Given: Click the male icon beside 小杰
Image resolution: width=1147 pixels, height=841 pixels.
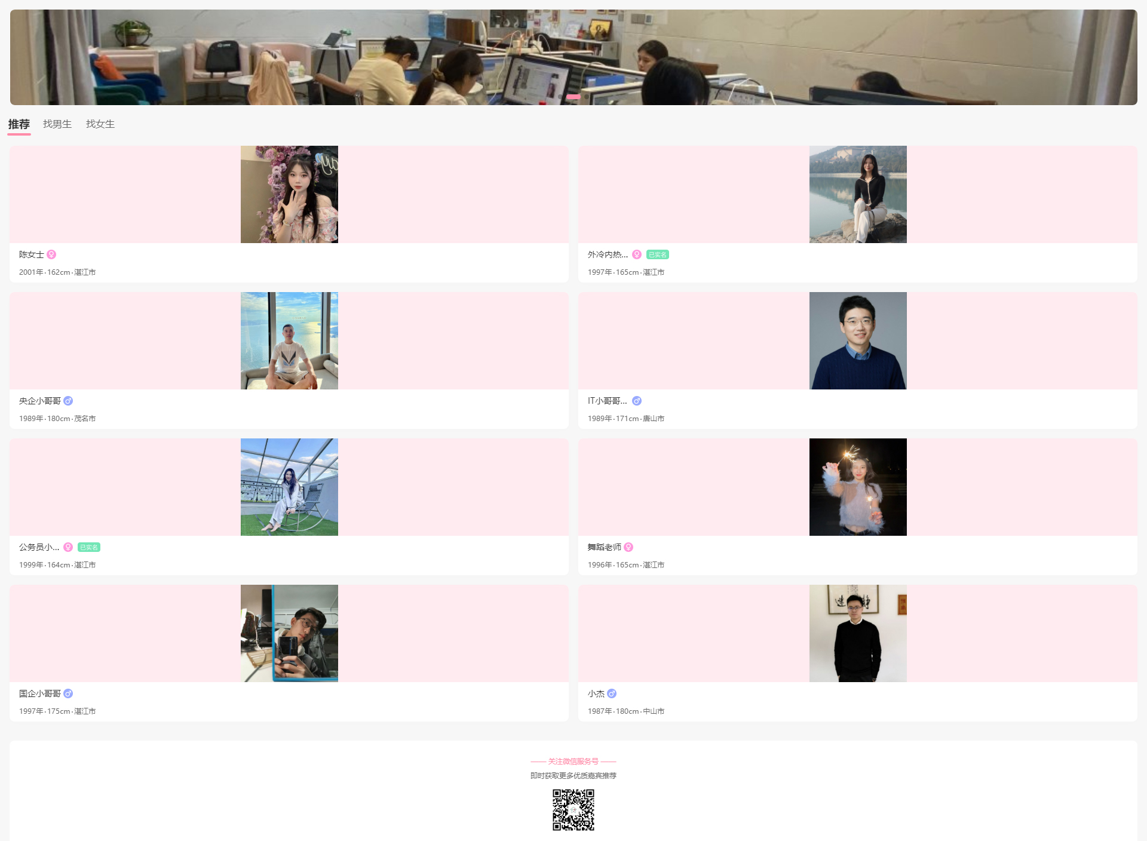Looking at the screenshot, I should (x=612, y=693).
